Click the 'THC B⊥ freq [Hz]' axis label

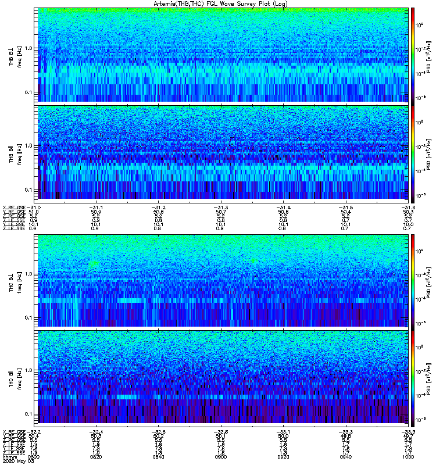[15, 282]
